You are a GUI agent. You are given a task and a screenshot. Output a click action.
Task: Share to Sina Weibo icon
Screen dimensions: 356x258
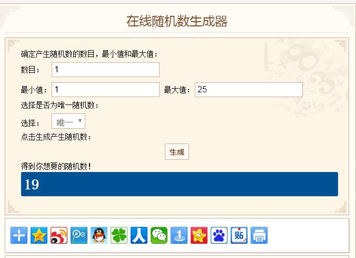coord(59,235)
